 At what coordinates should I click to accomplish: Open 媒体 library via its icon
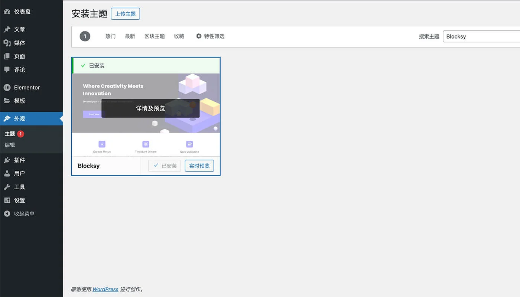(x=7, y=43)
